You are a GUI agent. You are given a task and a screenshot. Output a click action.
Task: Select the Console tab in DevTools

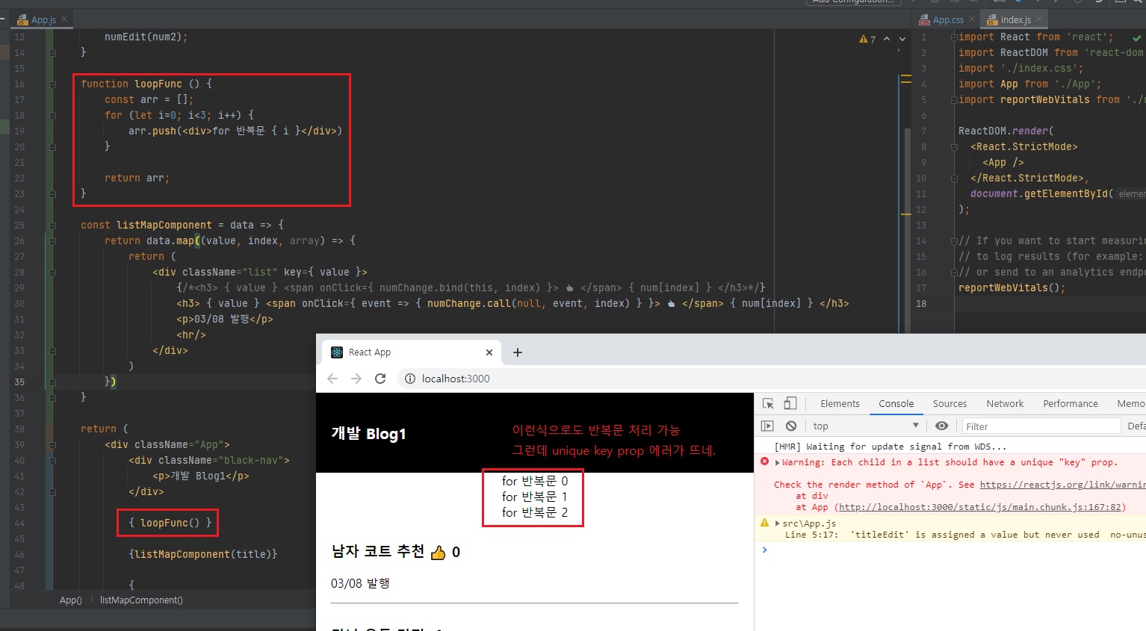(x=896, y=404)
